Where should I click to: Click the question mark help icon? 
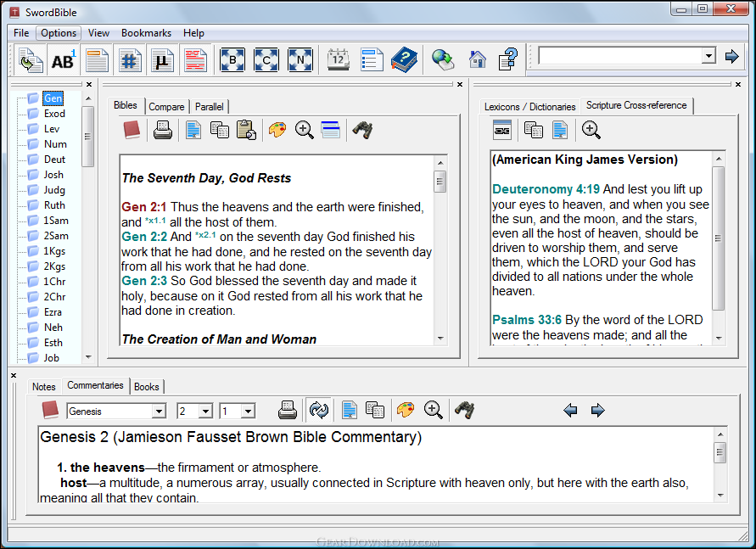click(508, 59)
